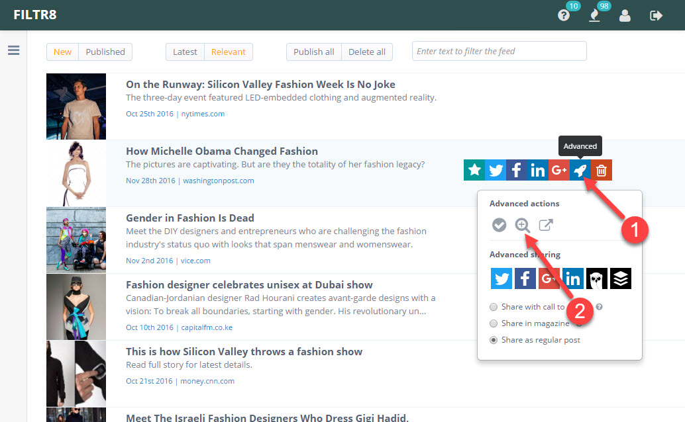Click the magnifier zoom icon in Advanced actions
Viewport: 685px width, 422px height.
522,225
